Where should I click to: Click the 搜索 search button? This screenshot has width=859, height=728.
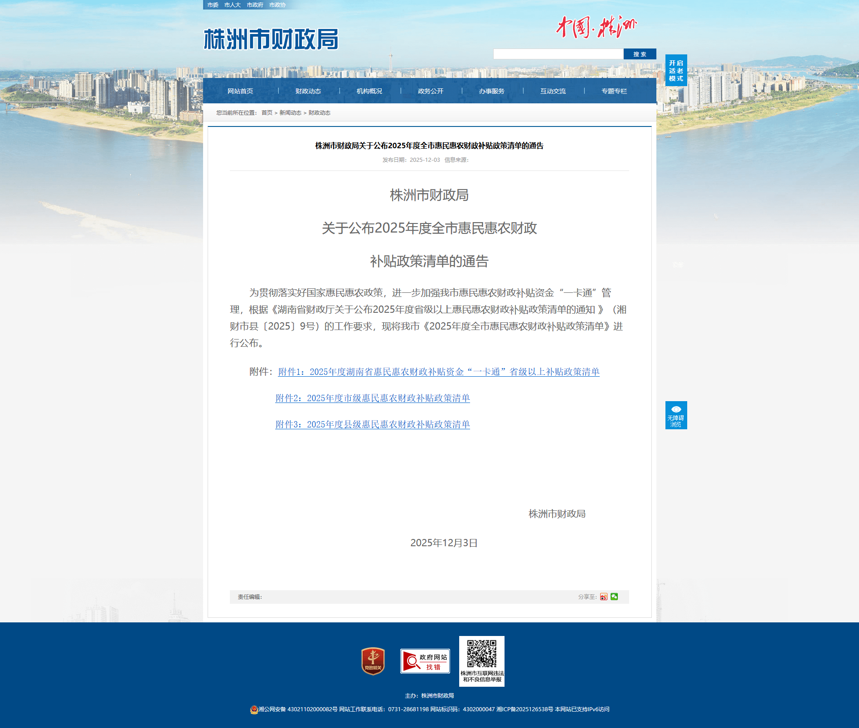[640, 54]
